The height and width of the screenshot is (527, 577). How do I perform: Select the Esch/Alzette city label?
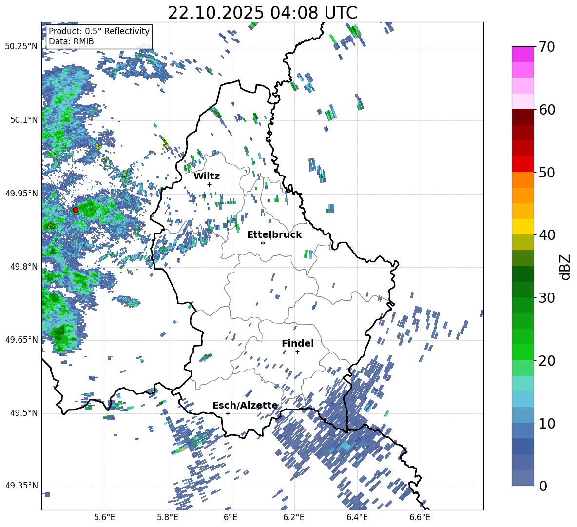point(246,405)
